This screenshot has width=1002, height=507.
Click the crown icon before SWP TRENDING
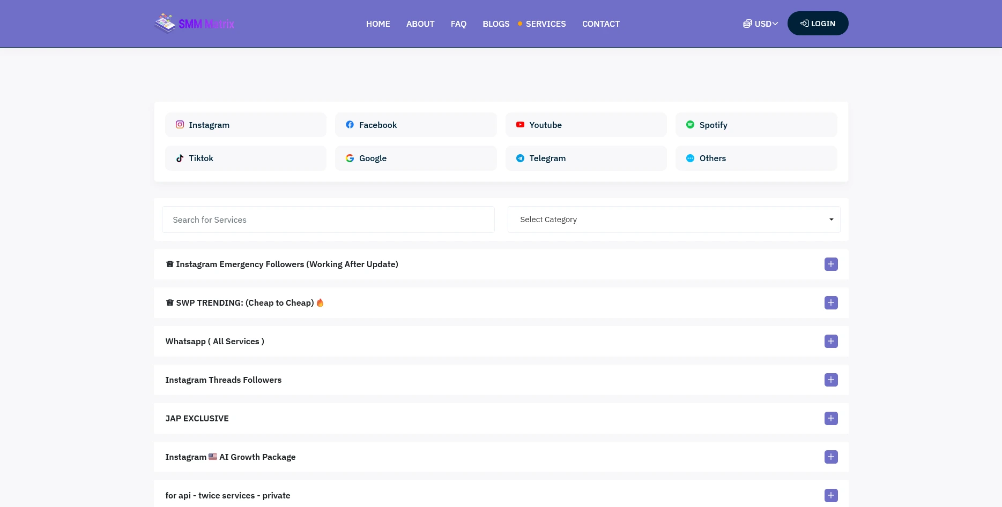point(169,302)
